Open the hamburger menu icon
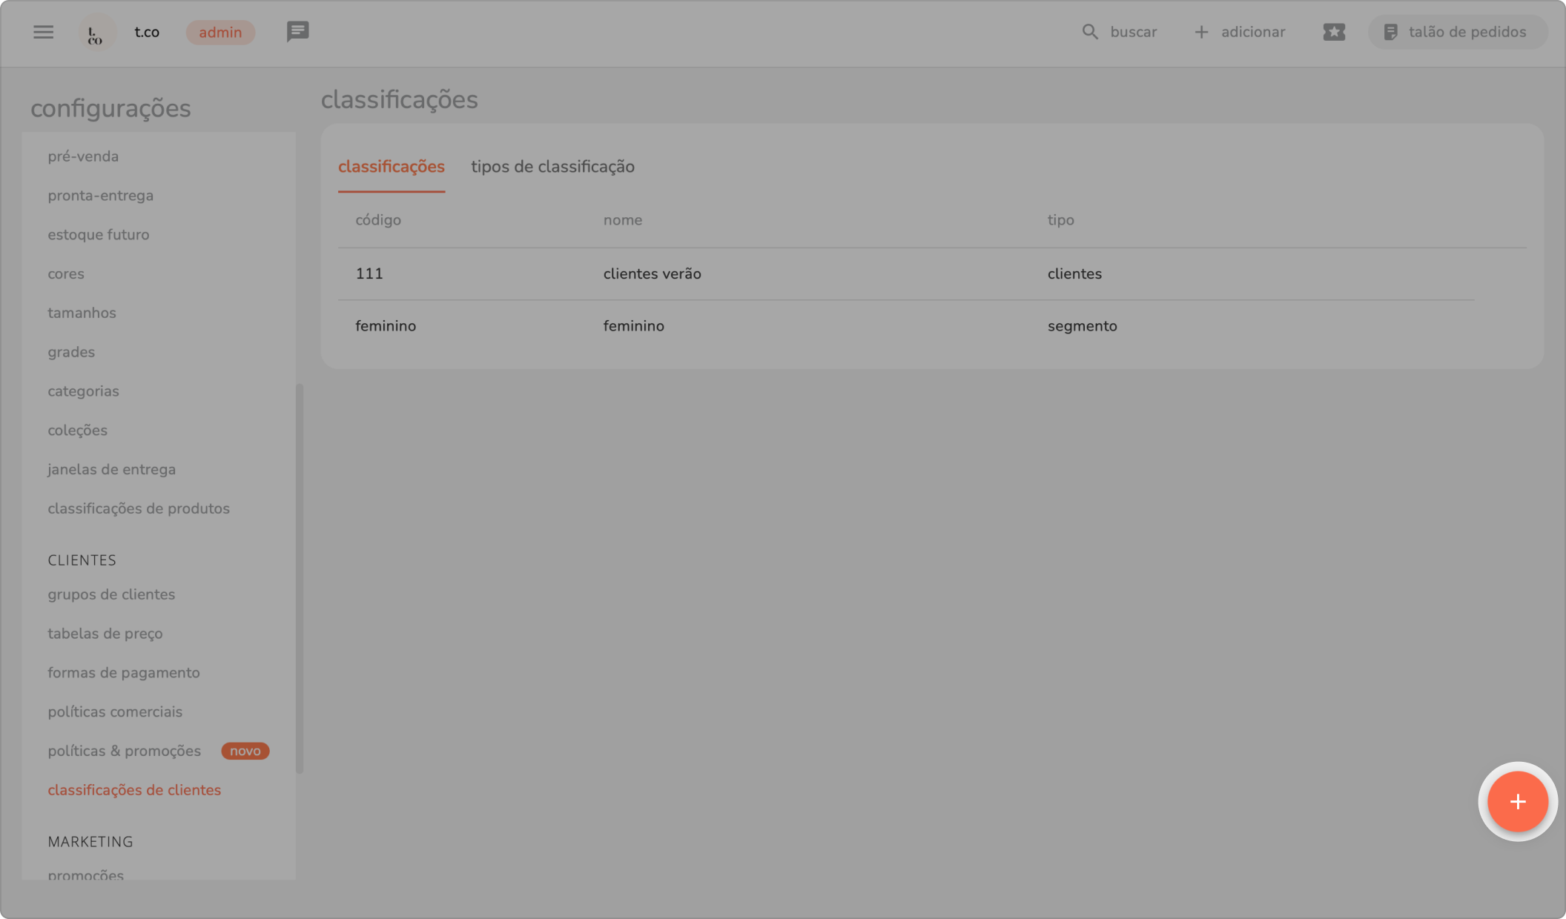This screenshot has height=919, width=1566. tap(43, 32)
